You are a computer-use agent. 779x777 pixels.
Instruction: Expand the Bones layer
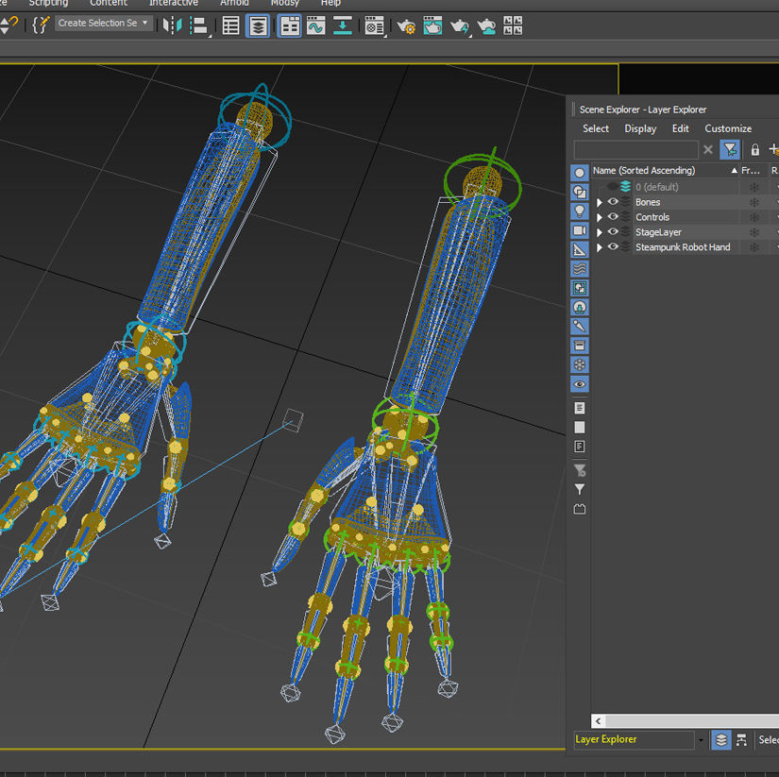point(600,202)
